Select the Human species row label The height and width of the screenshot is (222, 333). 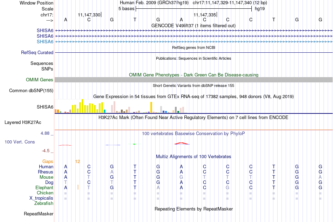46,166
